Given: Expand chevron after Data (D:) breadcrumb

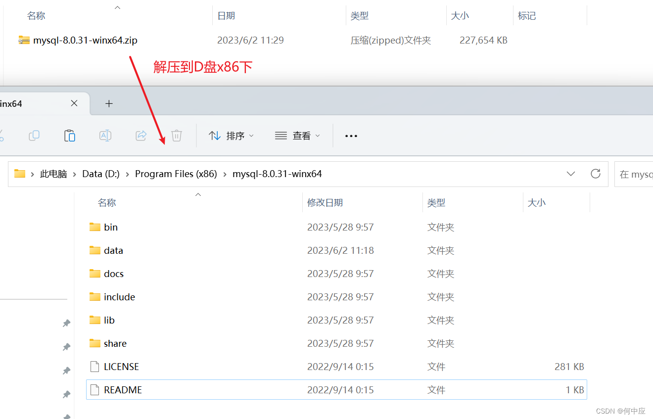Looking at the screenshot, I should click(127, 174).
